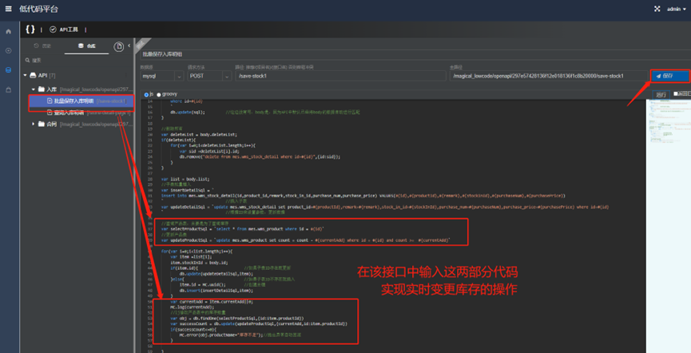The image size is (691, 353).
Task: Click code line 'var list = body.list;'
Action: pos(185,179)
